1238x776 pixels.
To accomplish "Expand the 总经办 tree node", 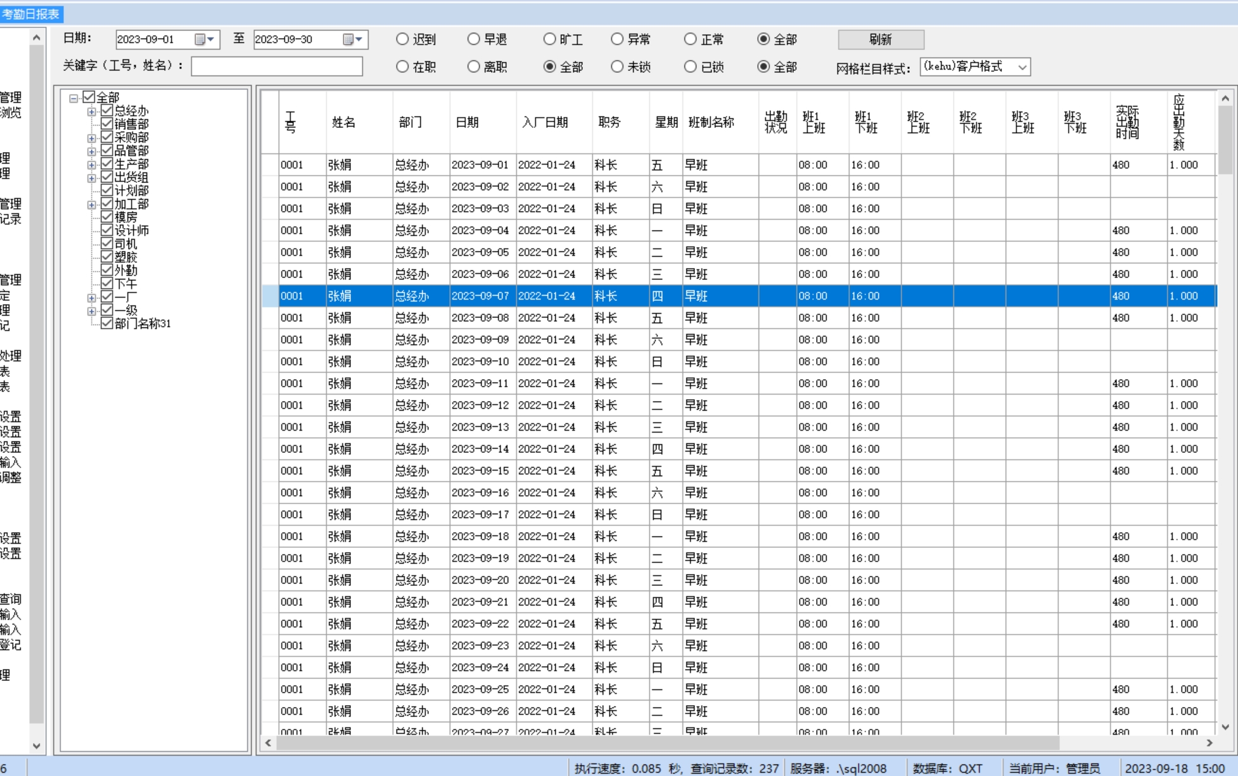I will coord(92,111).
